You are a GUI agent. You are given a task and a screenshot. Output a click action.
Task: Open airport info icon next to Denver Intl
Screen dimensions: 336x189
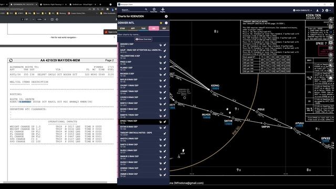coord(166,23)
